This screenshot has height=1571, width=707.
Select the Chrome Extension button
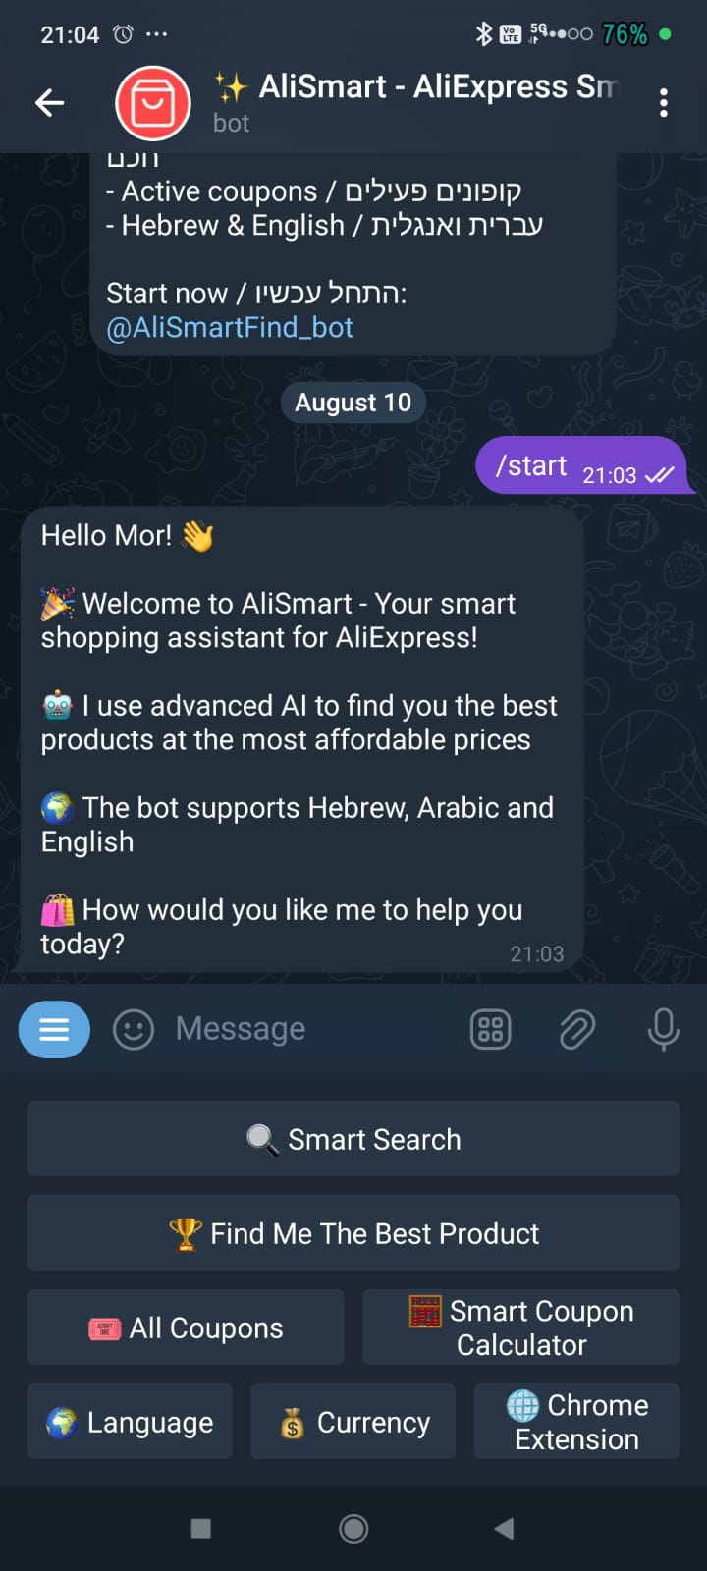[x=577, y=1422]
